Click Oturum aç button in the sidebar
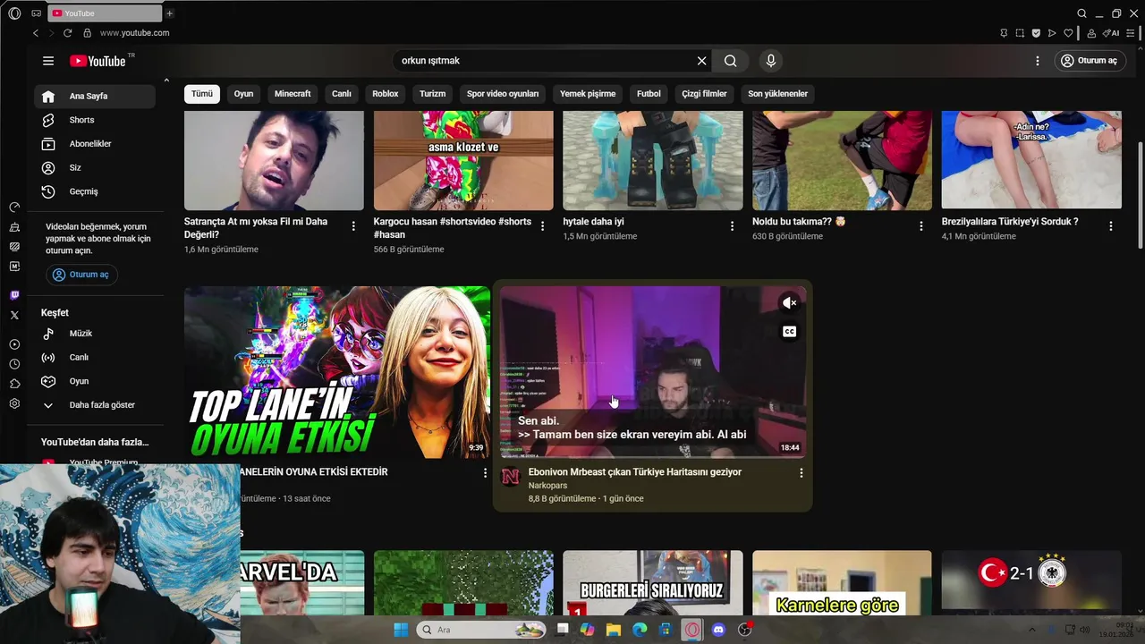 pos(81,275)
